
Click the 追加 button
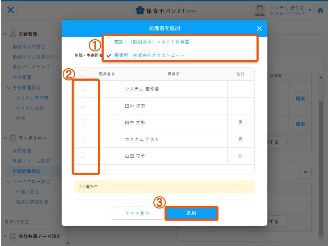click(x=191, y=213)
